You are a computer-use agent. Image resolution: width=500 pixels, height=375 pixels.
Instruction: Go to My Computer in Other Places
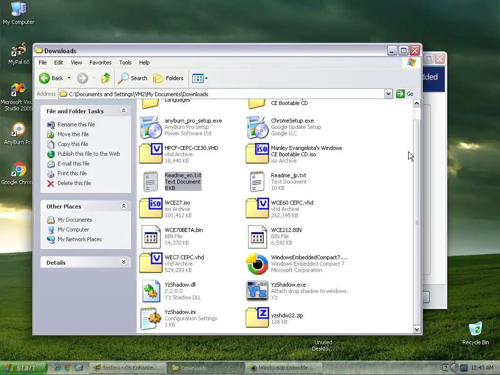click(73, 229)
